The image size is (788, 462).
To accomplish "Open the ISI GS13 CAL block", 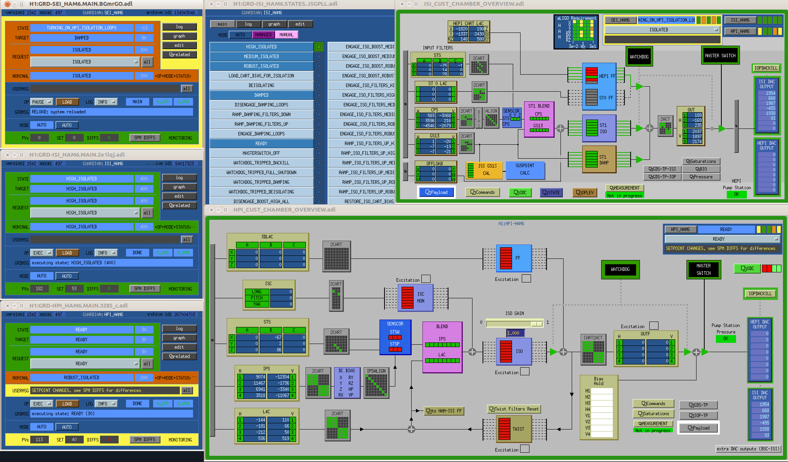I will pos(484,170).
